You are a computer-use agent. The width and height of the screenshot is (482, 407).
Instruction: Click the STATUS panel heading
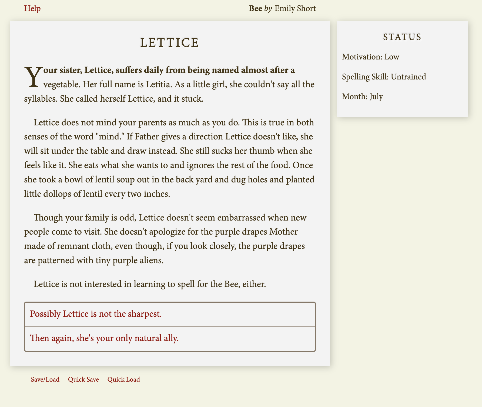point(402,37)
